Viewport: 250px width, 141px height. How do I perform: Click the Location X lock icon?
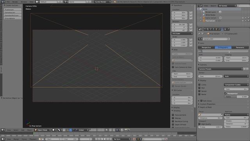pyautogui.click(x=191, y=13)
